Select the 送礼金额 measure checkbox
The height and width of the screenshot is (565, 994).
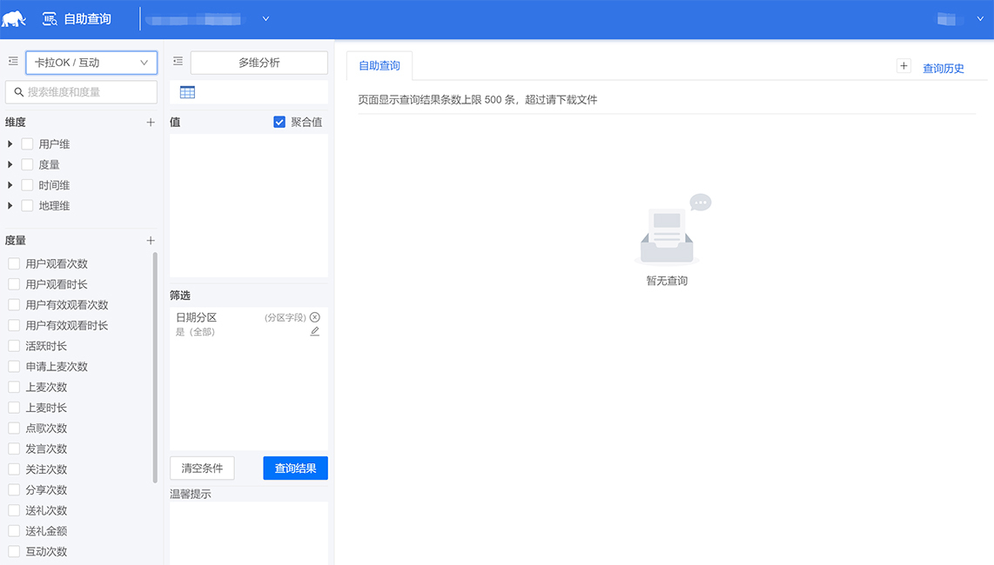point(14,530)
